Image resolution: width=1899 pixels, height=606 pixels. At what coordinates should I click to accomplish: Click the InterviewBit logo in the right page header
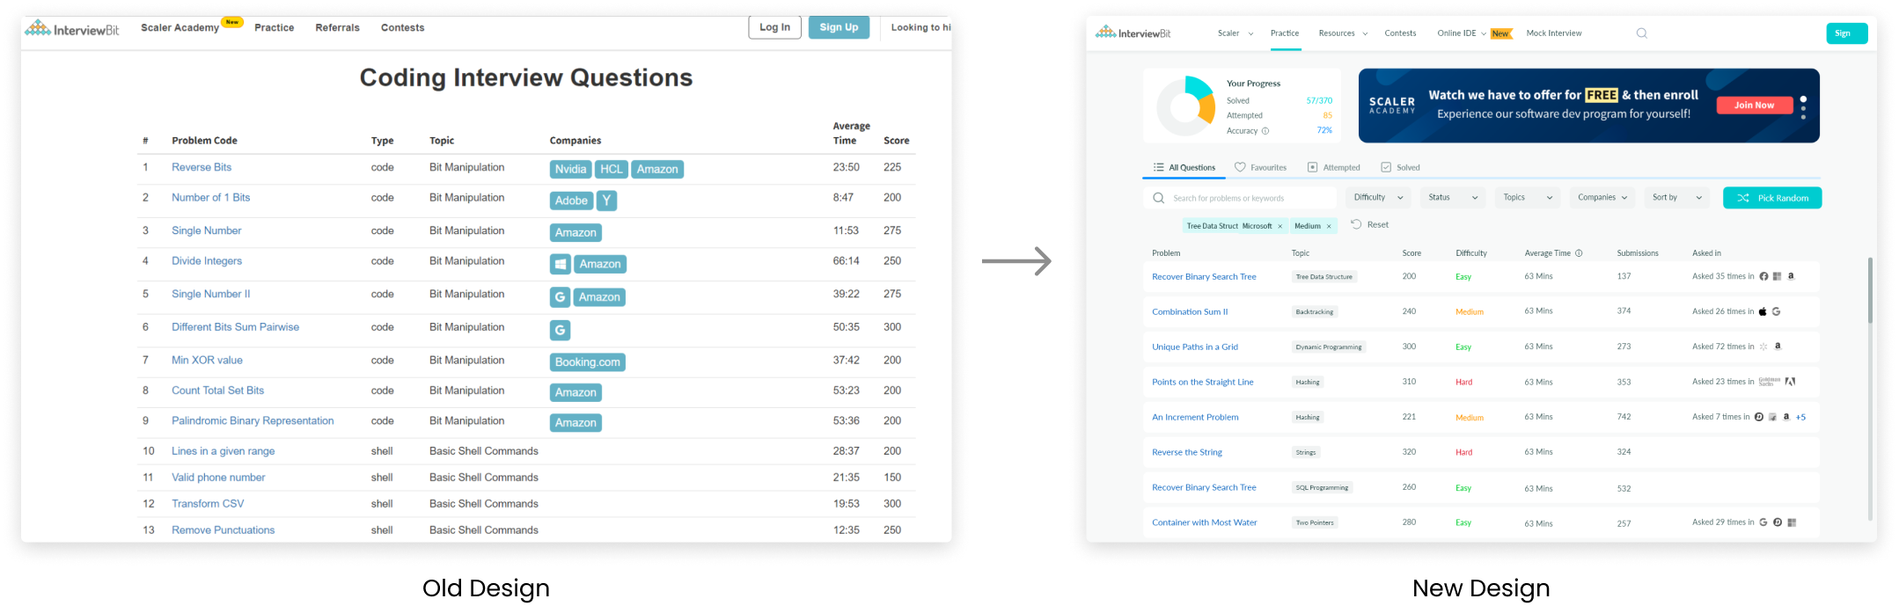click(x=1133, y=33)
